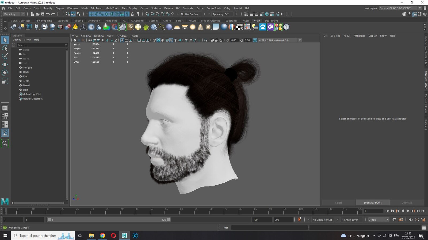Toggle audio mute speaker on timeline
Screen dimensions: 428x240
pos(411,219)
